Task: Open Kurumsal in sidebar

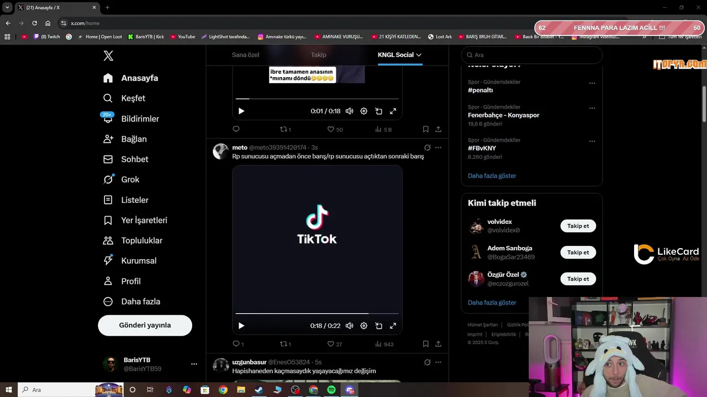Action: [130, 261]
